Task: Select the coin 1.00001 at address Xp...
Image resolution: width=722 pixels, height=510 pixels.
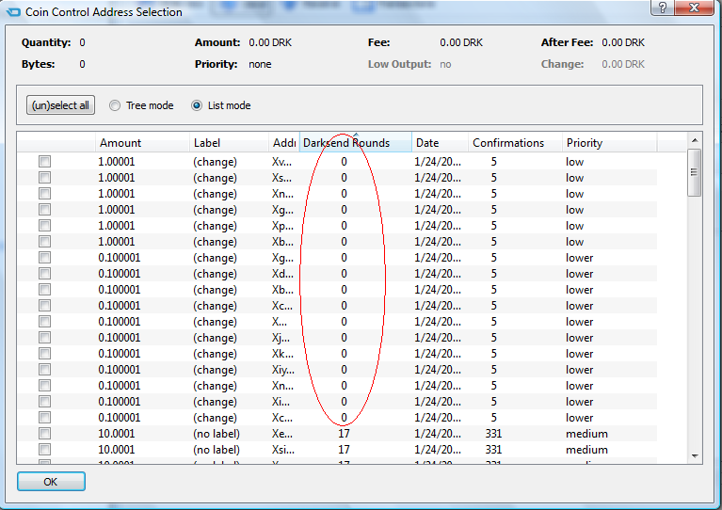Action: [x=44, y=226]
